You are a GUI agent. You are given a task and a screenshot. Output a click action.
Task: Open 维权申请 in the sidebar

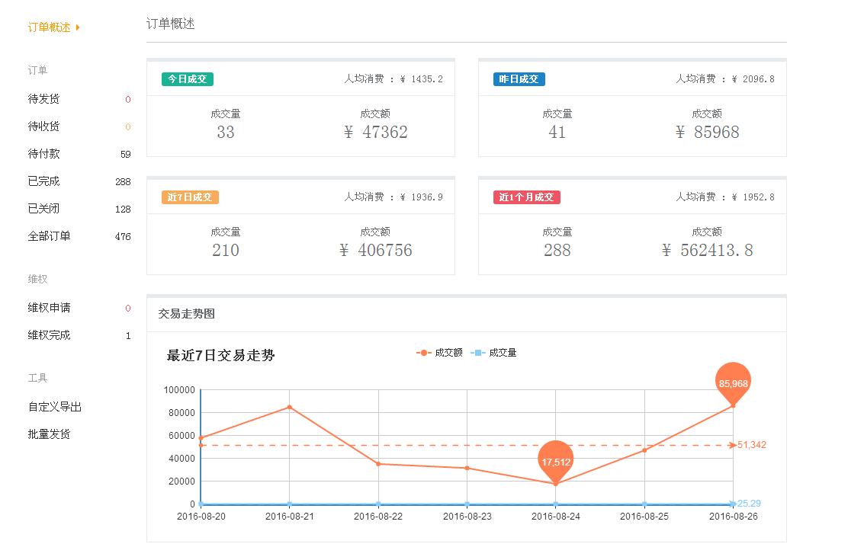tap(50, 307)
